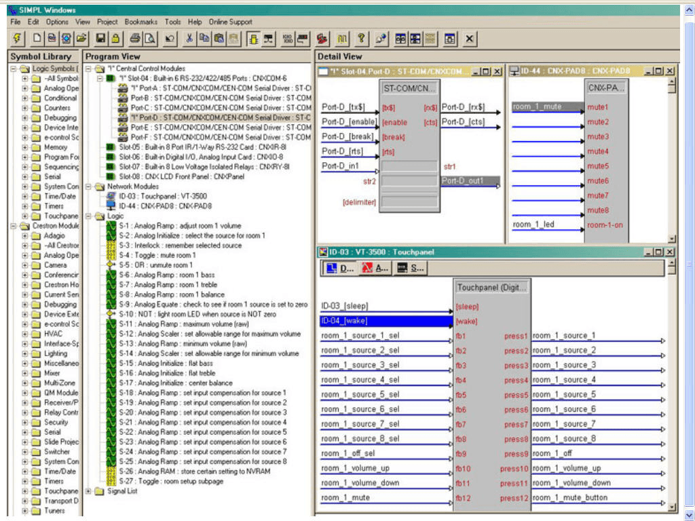Open the Project menu
The height and width of the screenshot is (521, 695).
[x=107, y=22]
